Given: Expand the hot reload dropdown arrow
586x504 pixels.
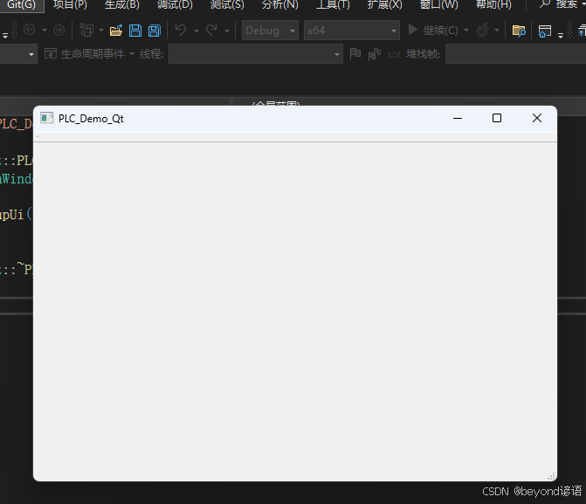Looking at the screenshot, I should tap(497, 30).
